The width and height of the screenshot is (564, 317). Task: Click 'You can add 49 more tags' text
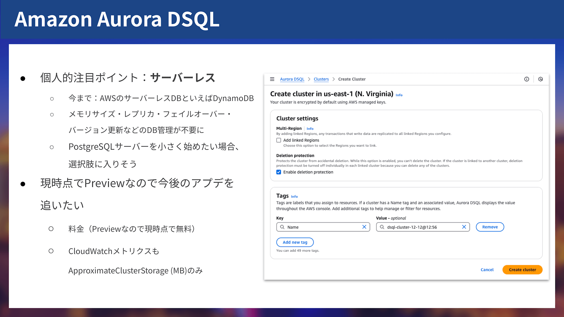pos(298,251)
